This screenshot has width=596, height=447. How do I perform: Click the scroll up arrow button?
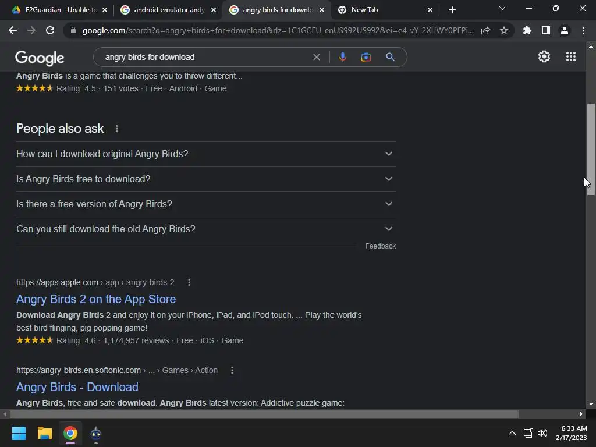(591, 47)
